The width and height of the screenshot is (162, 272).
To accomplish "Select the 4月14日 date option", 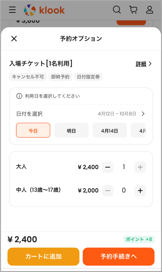I will click(110, 130).
